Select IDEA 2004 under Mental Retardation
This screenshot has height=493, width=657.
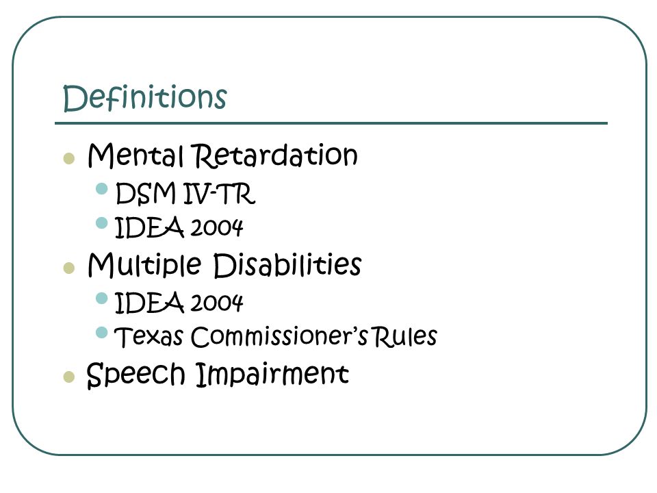pyautogui.click(x=179, y=227)
